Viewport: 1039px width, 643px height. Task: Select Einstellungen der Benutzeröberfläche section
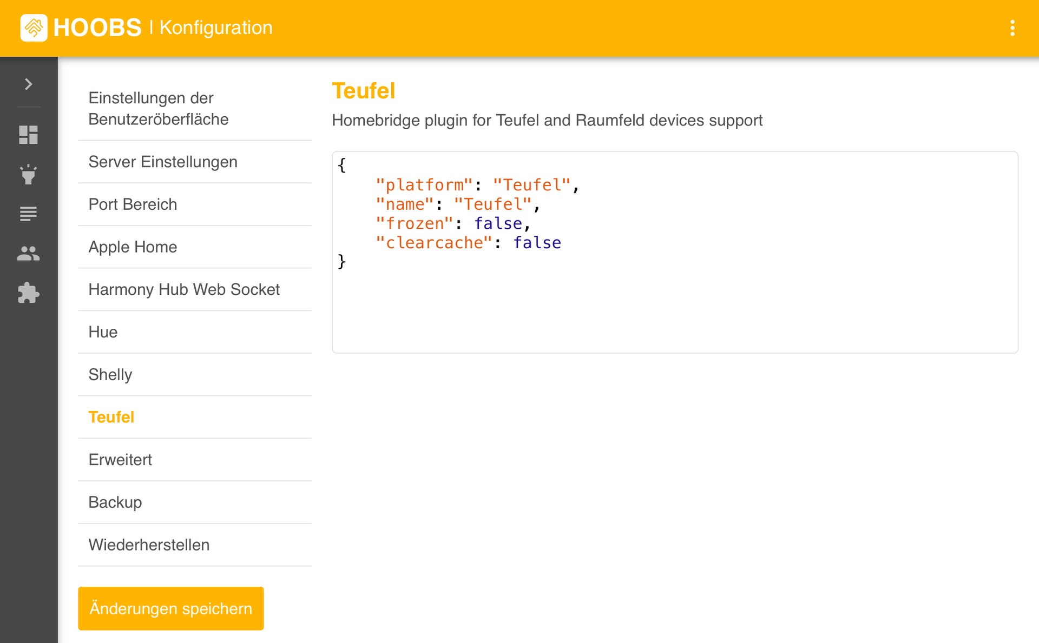(x=195, y=109)
